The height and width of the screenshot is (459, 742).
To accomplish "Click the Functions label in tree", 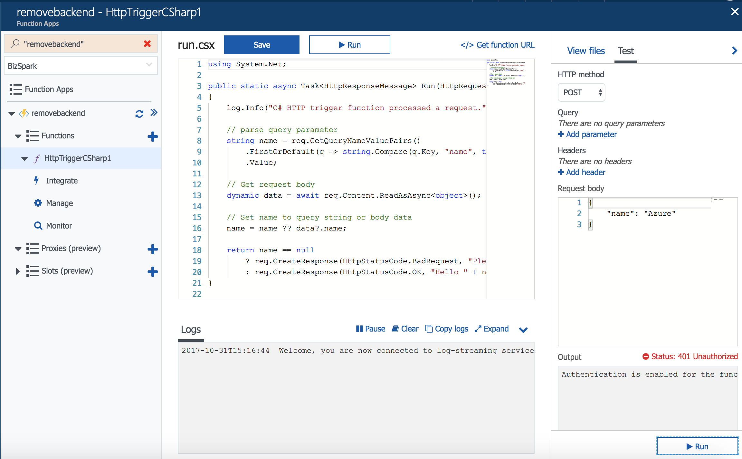I will click(x=58, y=136).
